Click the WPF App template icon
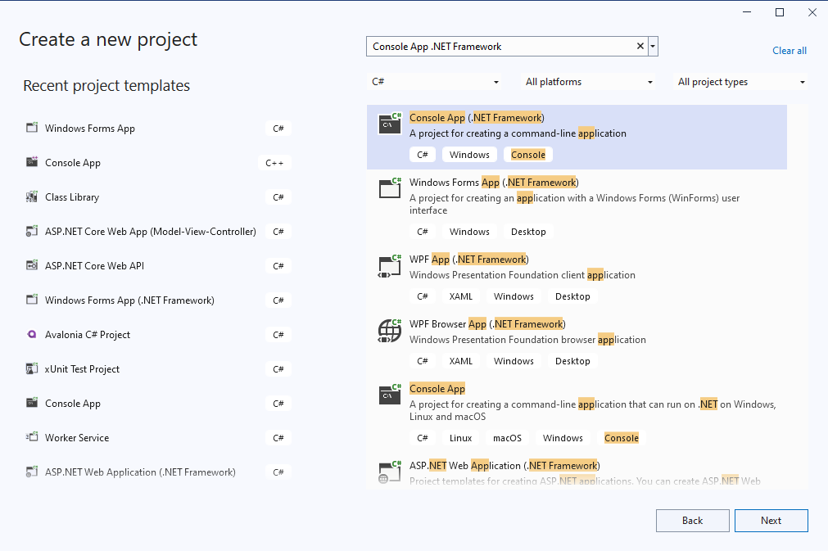The height and width of the screenshot is (551, 828). [x=390, y=265]
